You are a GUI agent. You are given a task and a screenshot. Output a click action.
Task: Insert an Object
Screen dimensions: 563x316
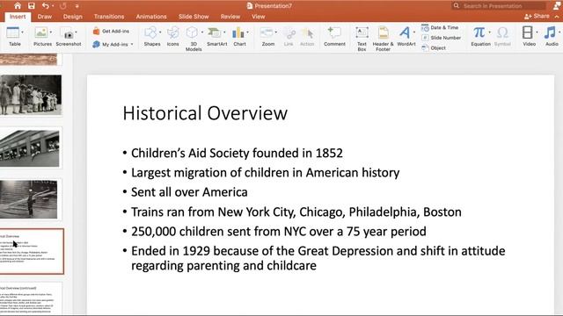click(434, 47)
